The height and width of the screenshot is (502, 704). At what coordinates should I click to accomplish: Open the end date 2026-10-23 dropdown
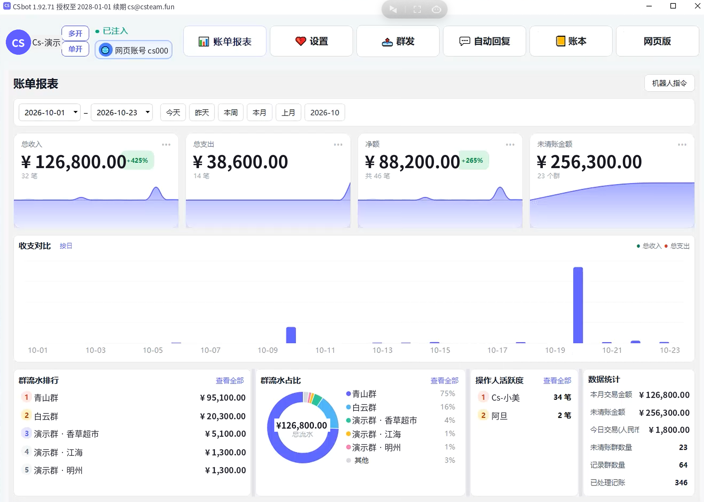(x=122, y=113)
